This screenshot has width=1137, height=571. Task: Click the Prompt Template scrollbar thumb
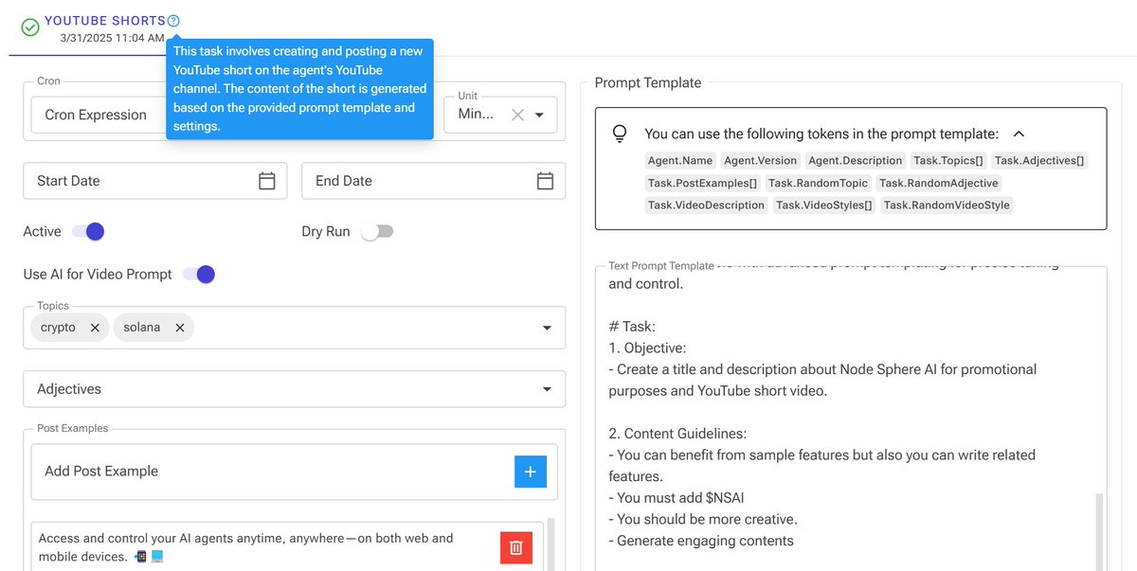(1099, 530)
